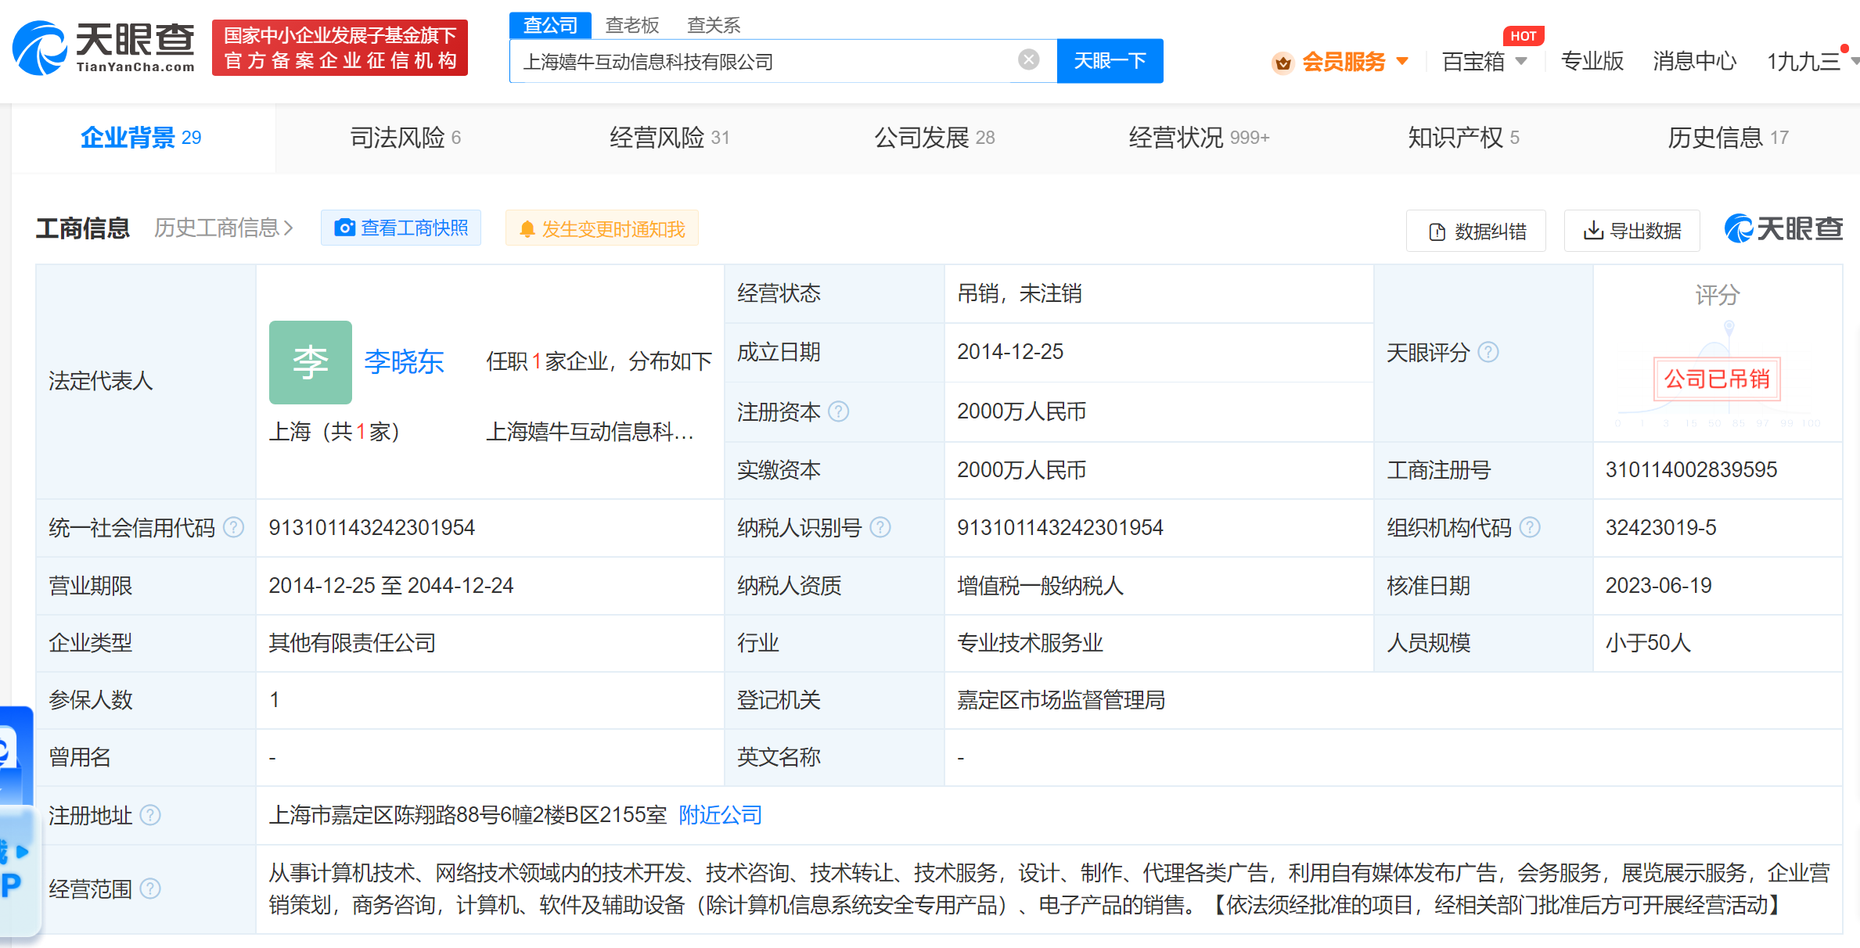Click the 人员规模 value 小于50人

click(1648, 643)
